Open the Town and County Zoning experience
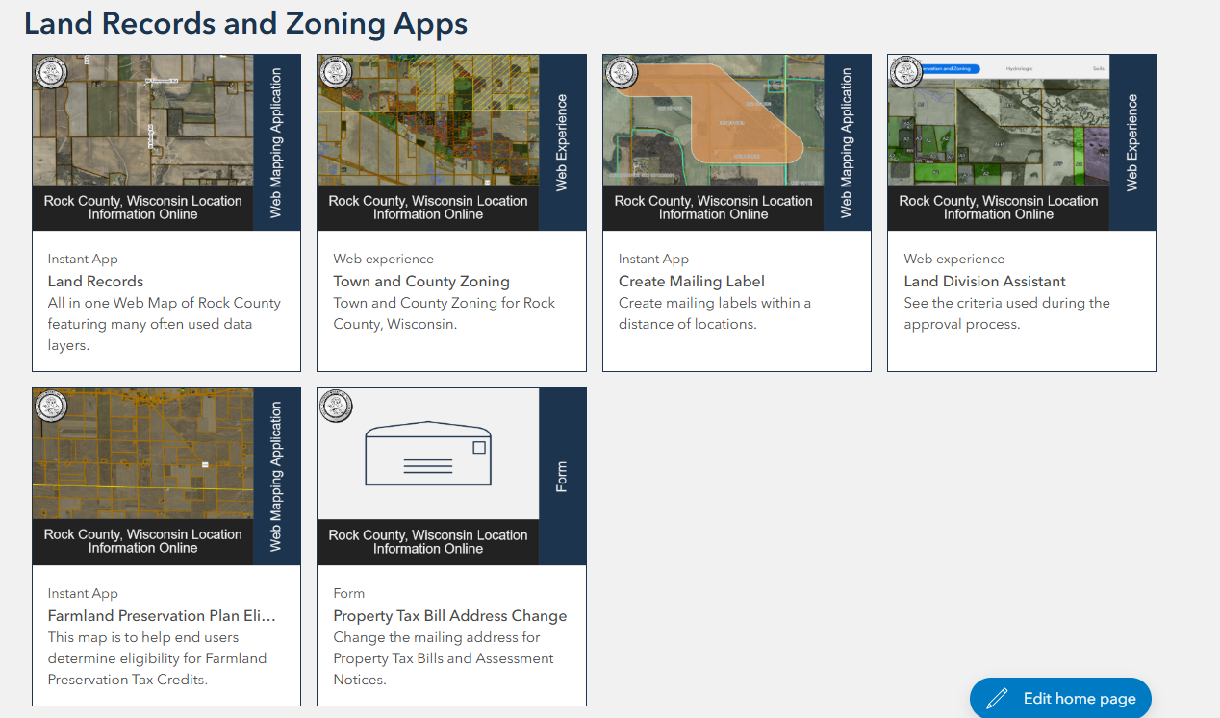 (x=420, y=281)
